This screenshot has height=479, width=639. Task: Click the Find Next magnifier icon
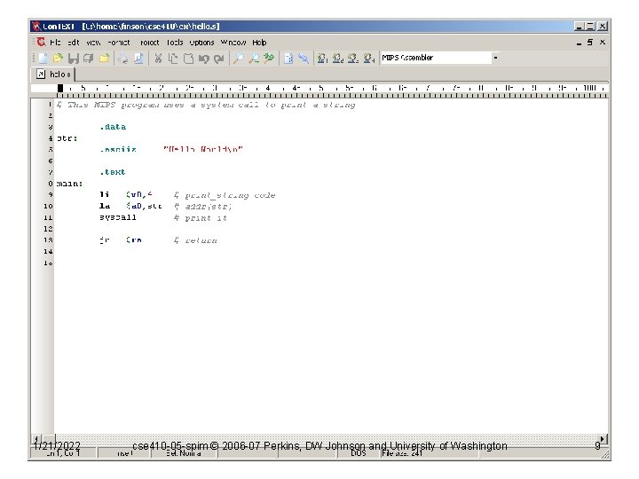coord(254,59)
